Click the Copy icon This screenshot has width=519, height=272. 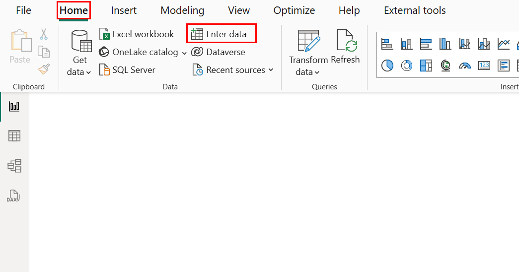[x=44, y=52]
